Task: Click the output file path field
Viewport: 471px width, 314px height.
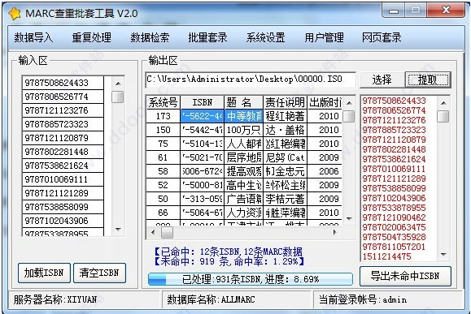Action: [x=251, y=80]
